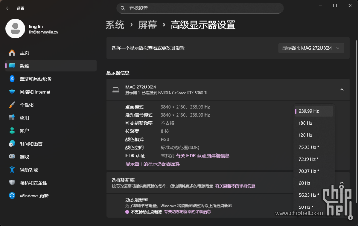Click the shield icon for 隐私和安全性

(12, 183)
